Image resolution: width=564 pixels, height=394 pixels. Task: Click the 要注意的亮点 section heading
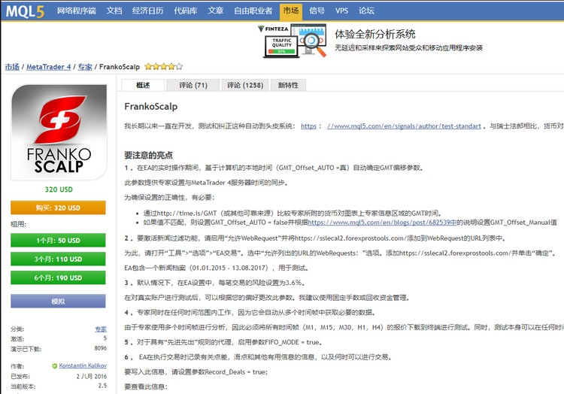point(149,156)
